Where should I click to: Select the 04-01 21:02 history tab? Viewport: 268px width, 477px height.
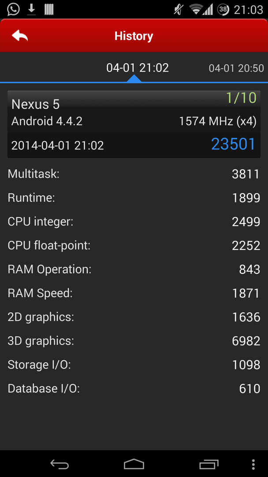pos(137,68)
